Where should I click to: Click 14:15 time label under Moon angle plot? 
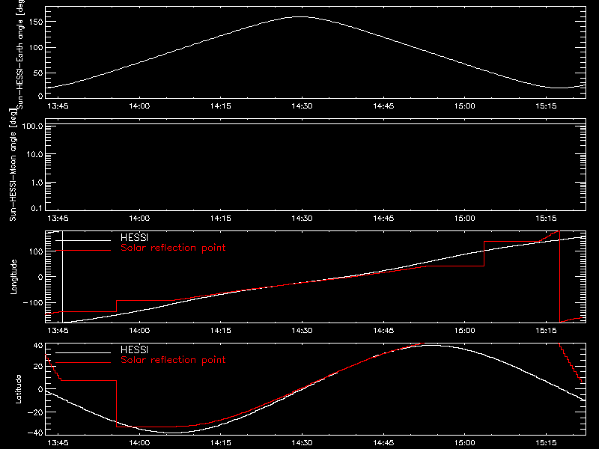click(x=220, y=219)
